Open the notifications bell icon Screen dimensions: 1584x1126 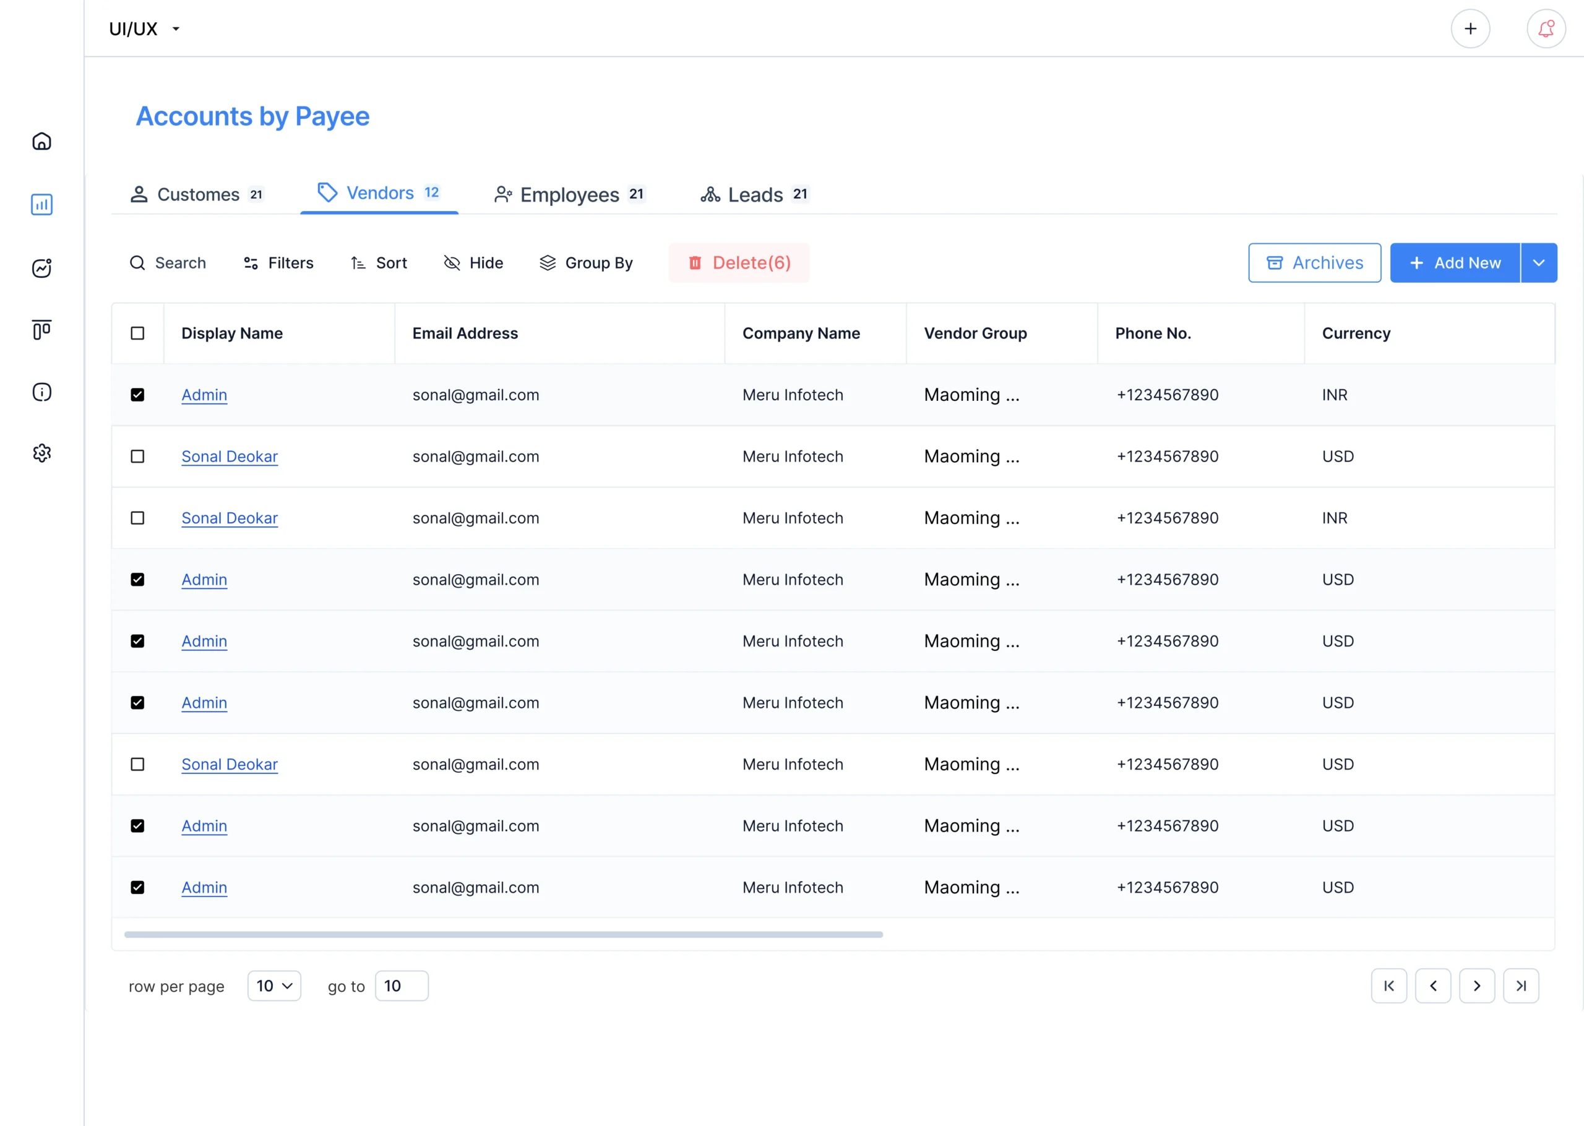coord(1546,28)
